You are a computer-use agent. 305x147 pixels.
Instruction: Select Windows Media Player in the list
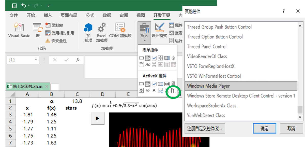(x=241, y=86)
